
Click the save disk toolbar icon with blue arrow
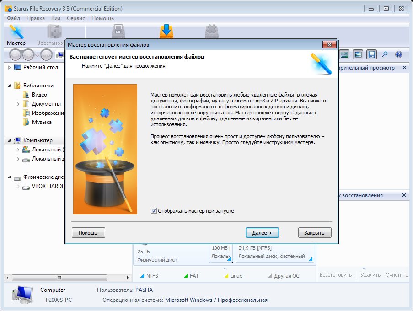coord(165,31)
